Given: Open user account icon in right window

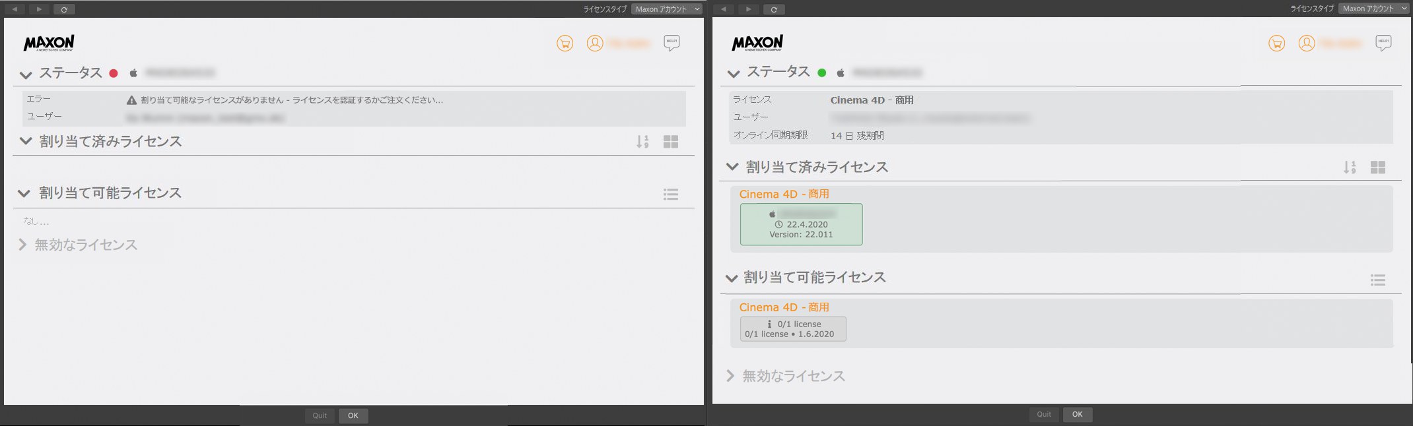Looking at the screenshot, I should click(1307, 44).
